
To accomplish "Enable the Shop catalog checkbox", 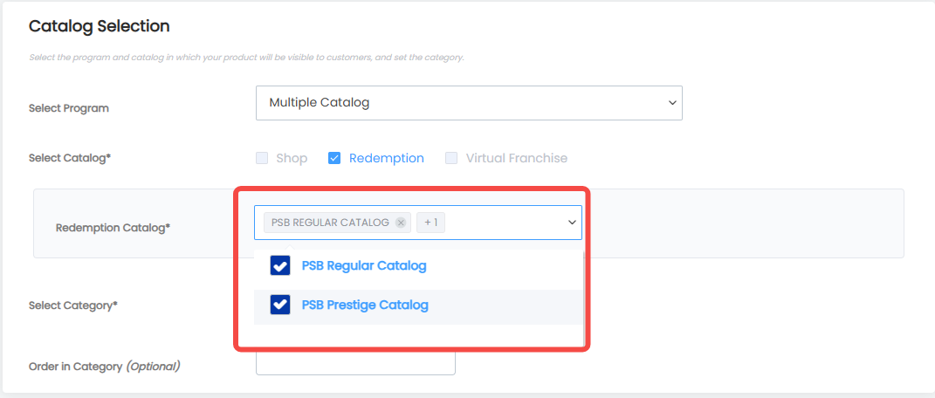I will pos(262,159).
